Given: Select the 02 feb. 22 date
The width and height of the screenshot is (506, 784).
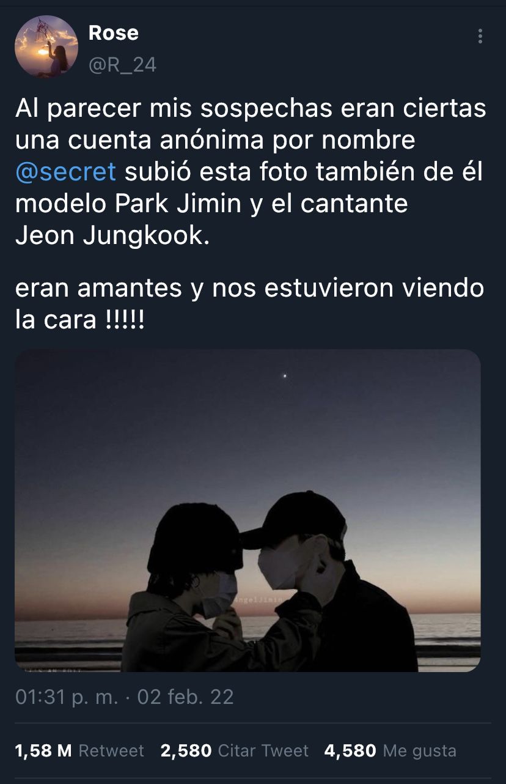Looking at the screenshot, I should (x=186, y=697).
